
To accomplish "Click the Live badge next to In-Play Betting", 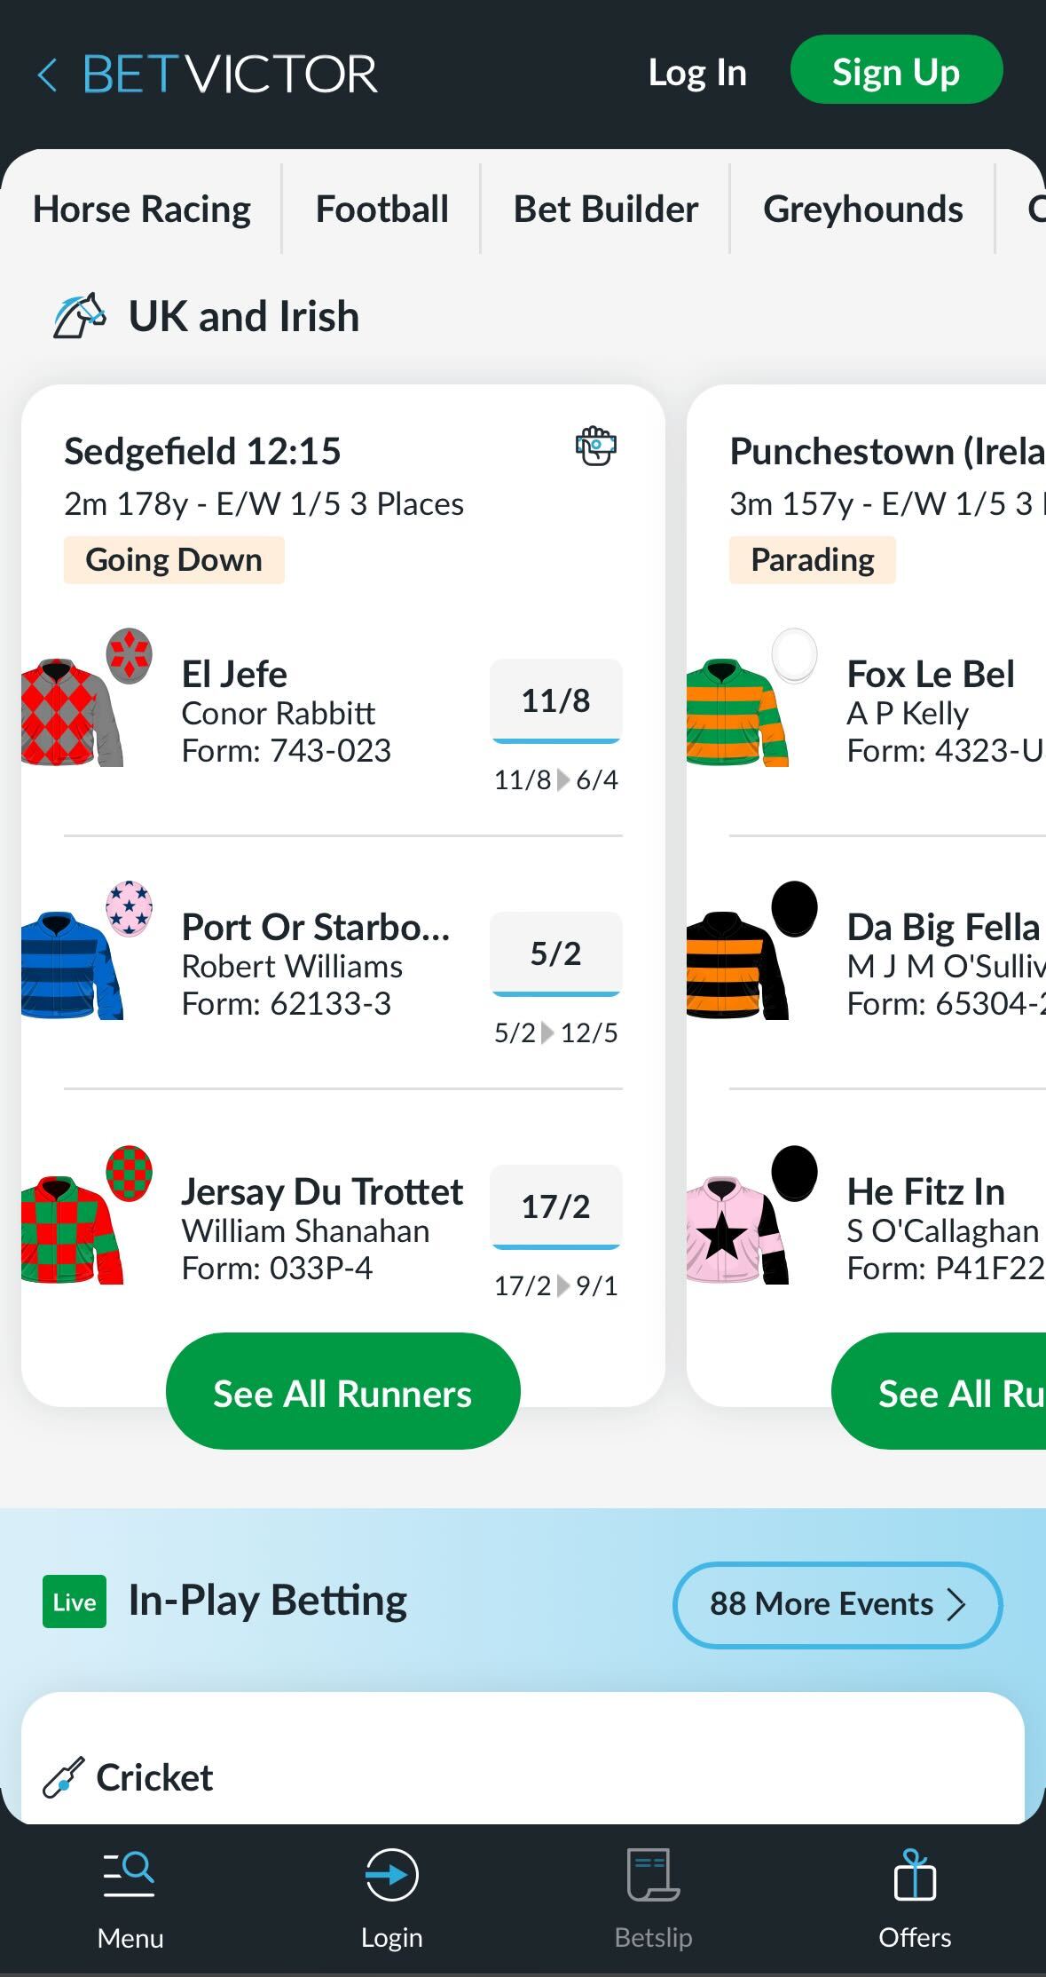I will [72, 1602].
